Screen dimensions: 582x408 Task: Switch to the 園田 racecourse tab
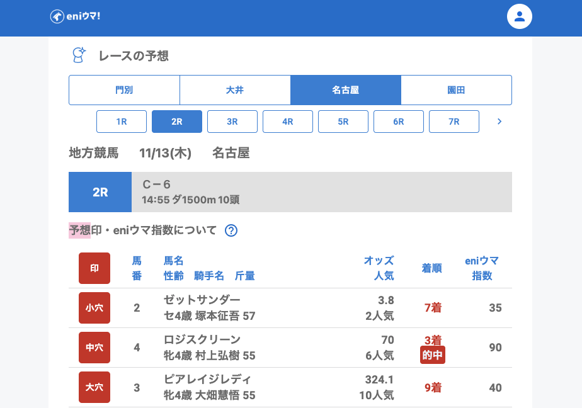(x=456, y=90)
